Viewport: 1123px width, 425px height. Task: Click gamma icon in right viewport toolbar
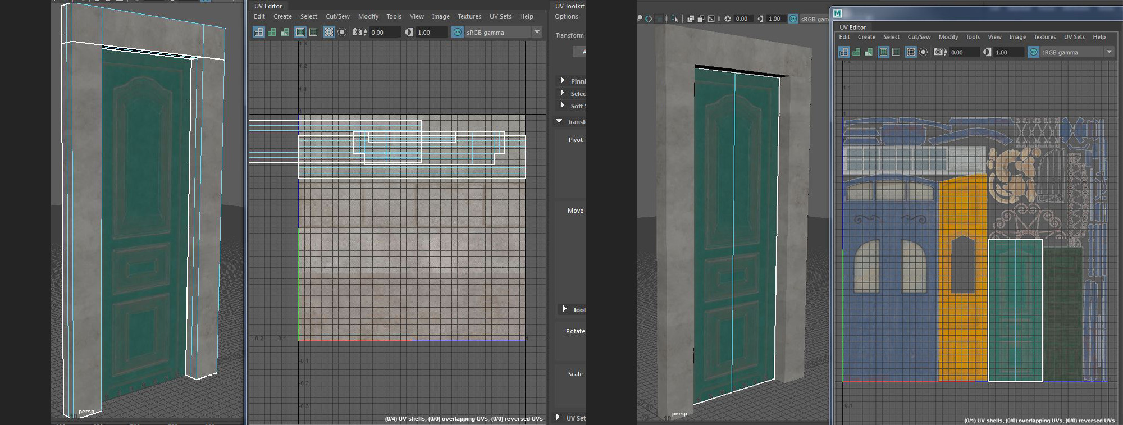pos(760,19)
